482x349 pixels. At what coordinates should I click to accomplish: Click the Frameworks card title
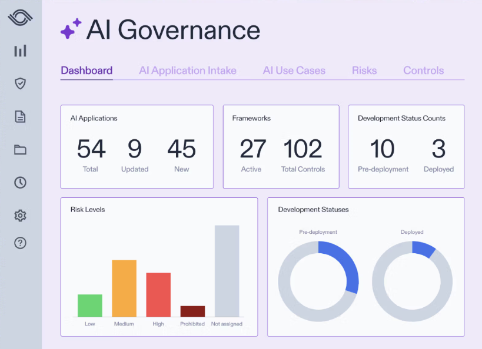(251, 118)
